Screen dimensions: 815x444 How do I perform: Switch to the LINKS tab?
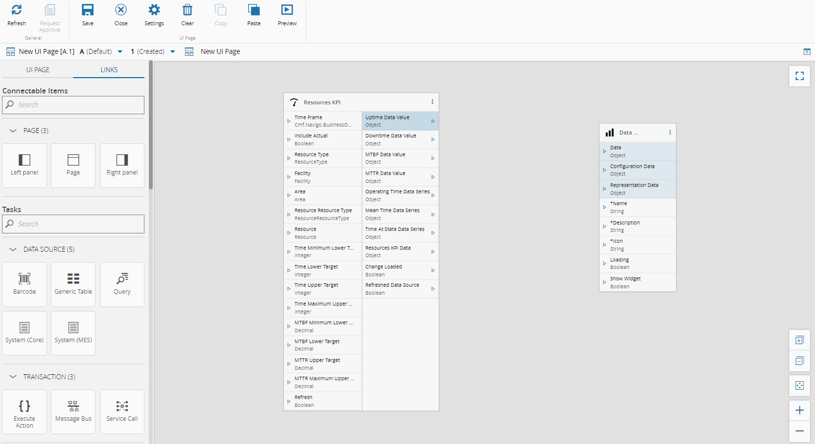(x=109, y=70)
